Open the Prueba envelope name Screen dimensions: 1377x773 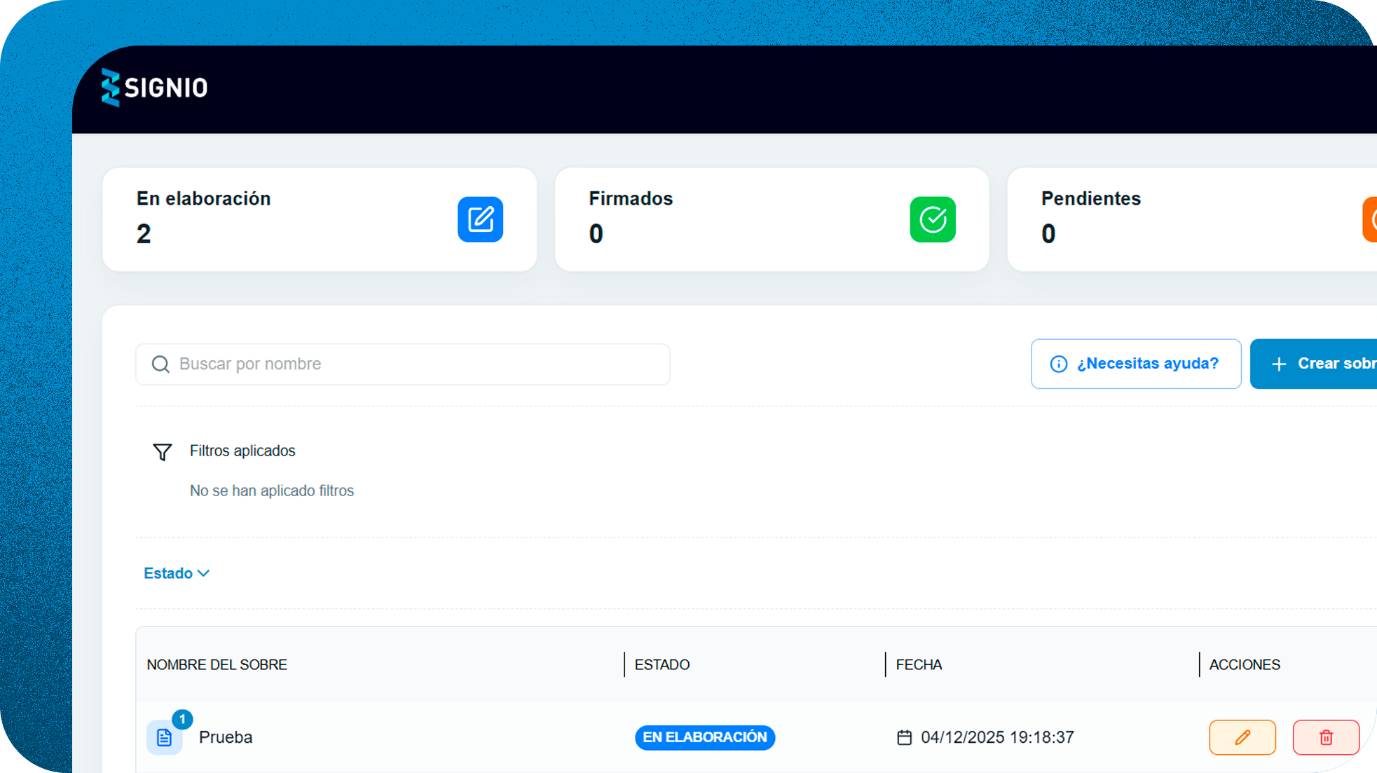tap(226, 737)
